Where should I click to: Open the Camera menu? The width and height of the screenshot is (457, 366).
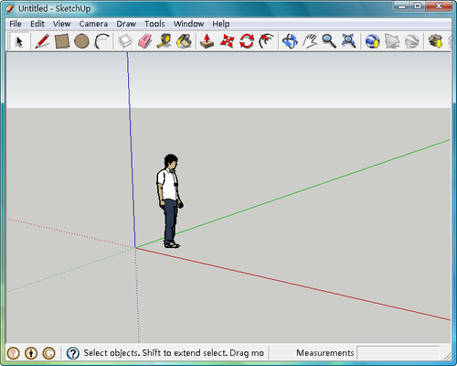(x=93, y=24)
